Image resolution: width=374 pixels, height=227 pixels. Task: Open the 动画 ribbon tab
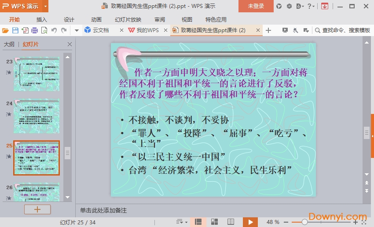pos(96,19)
